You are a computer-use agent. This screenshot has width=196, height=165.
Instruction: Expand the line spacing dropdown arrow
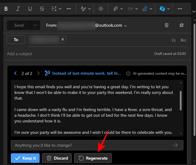60,9
